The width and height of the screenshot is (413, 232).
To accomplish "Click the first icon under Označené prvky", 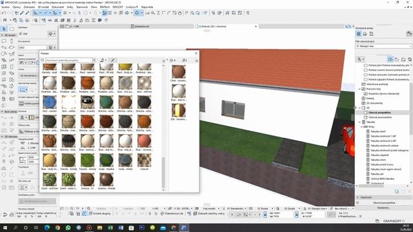I will click(359, 34).
